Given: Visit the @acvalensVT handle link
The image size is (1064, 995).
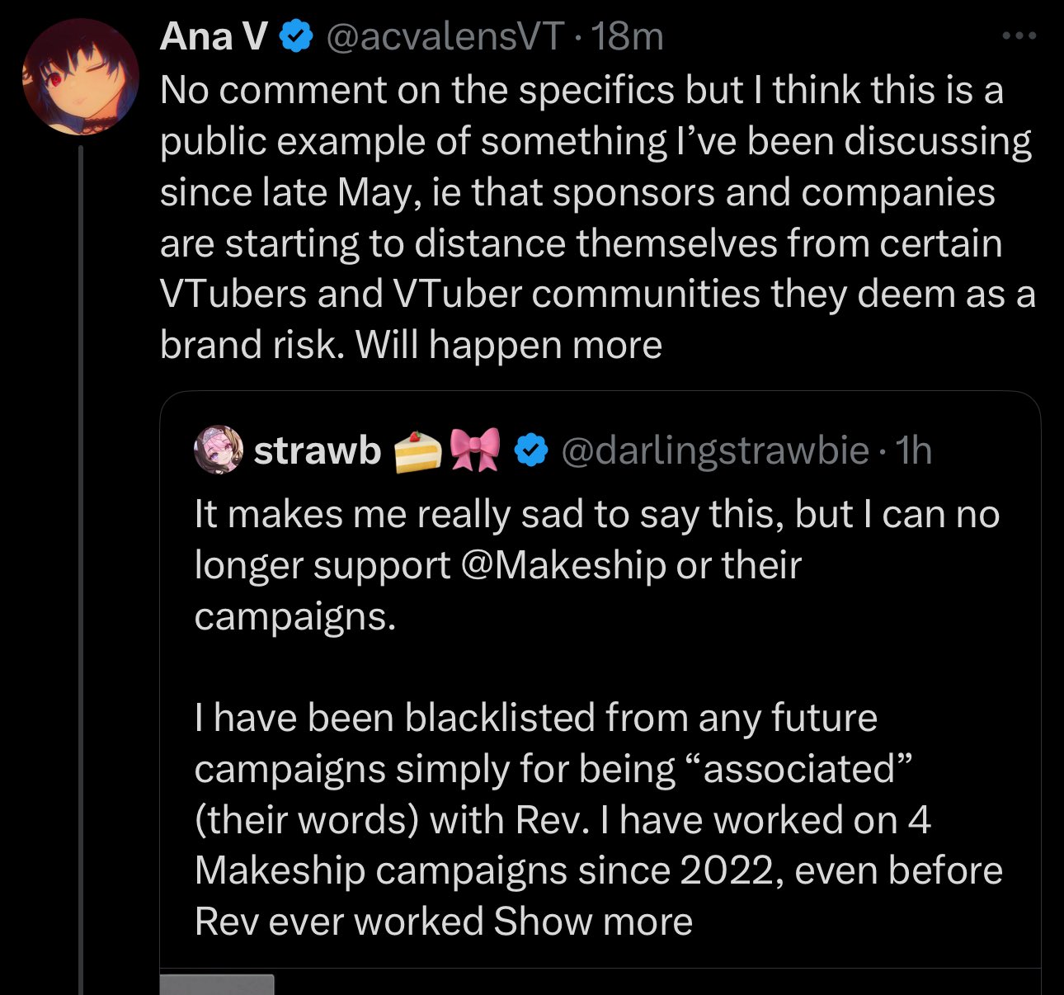Looking at the screenshot, I should [445, 37].
